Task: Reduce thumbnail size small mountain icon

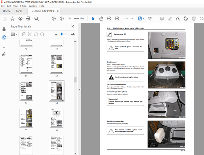Action: pyautogui.click(x=56, y=34)
